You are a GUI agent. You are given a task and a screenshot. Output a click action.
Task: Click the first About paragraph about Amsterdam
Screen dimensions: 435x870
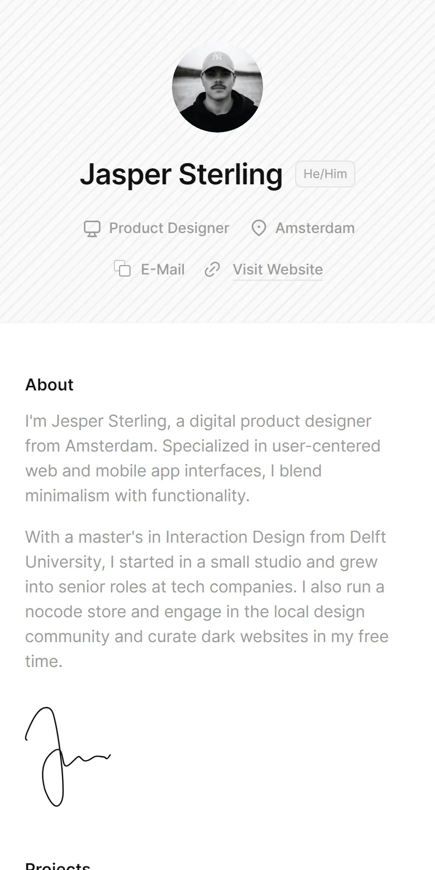(203, 458)
